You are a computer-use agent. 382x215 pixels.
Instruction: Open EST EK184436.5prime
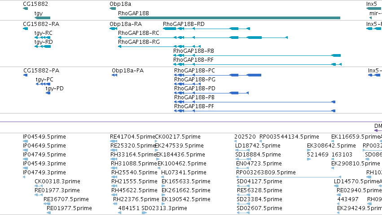pos(180,155)
